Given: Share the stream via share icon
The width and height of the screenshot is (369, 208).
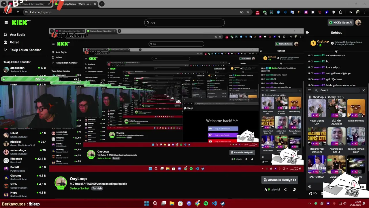Looking at the screenshot, I should tap(285, 190).
